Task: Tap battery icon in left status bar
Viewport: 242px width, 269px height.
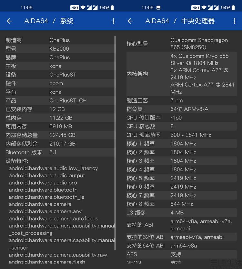Action: point(112,7)
